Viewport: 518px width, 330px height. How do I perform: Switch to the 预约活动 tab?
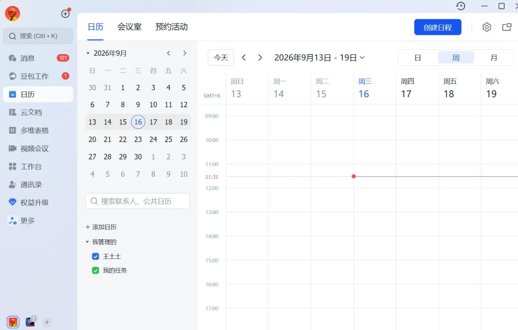coord(171,27)
